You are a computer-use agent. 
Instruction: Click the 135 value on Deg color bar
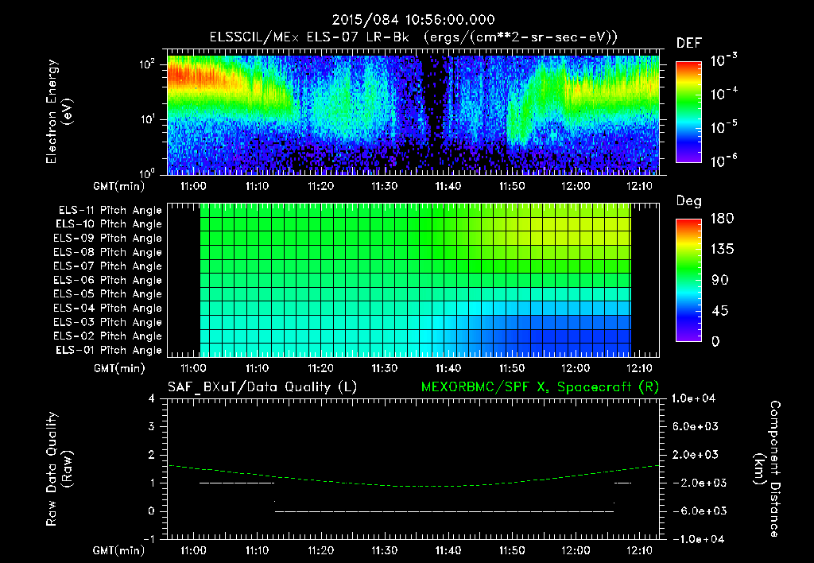(722, 250)
